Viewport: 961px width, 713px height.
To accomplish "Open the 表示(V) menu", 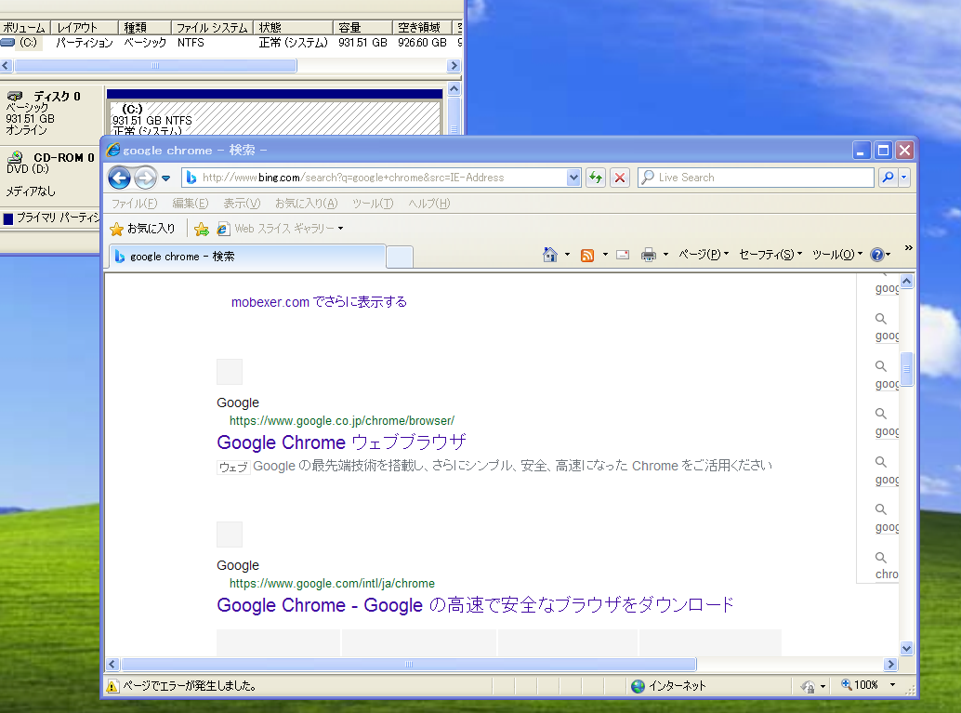I will 242,204.
